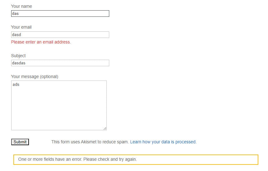Click the 'Your message (optional)' label
Viewport: 268px width, 171px height.
pos(35,76)
